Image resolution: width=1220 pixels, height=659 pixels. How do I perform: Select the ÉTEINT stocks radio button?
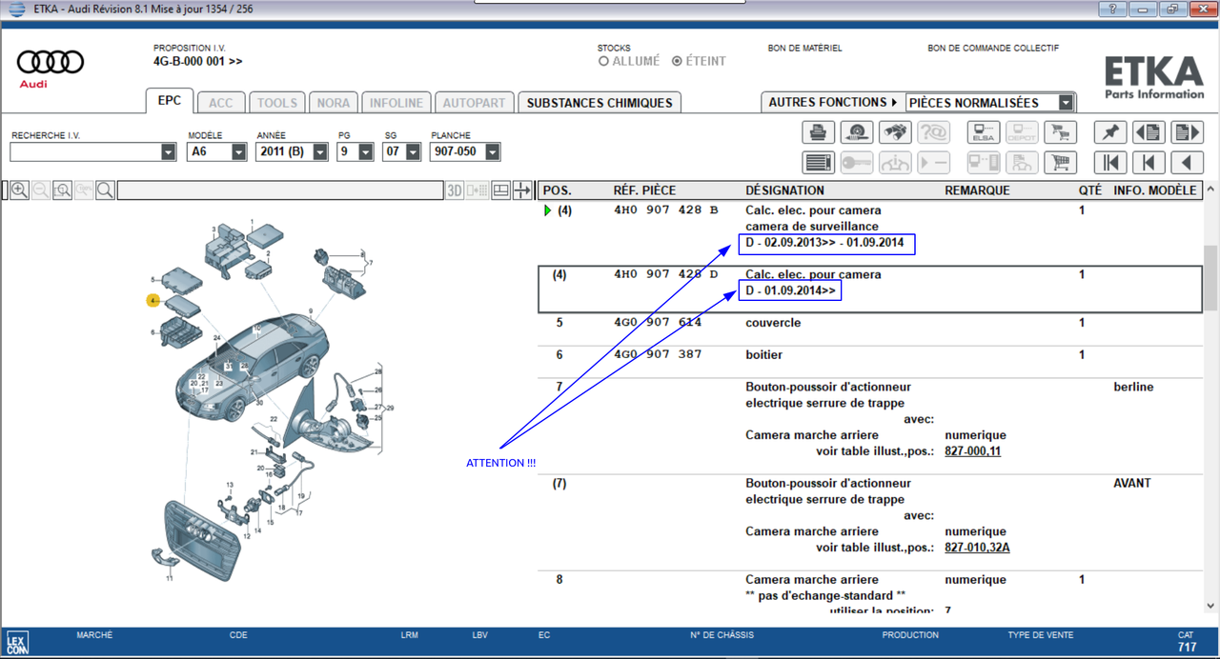[x=677, y=61]
